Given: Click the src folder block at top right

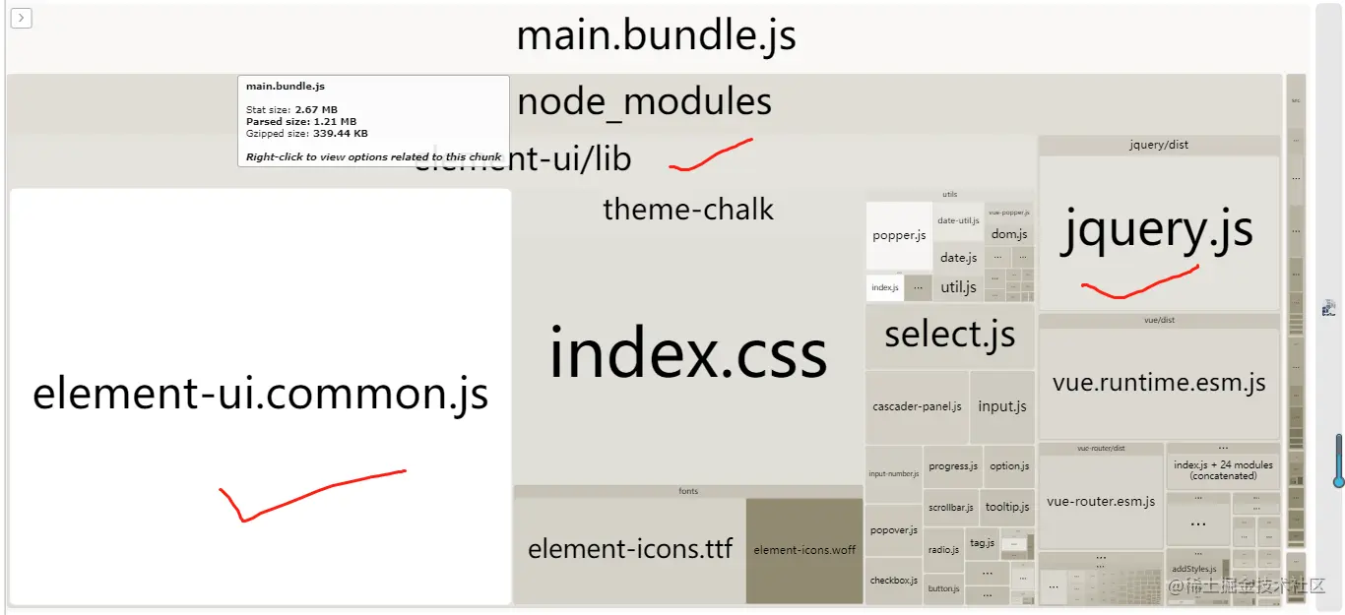Looking at the screenshot, I should tap(1296, 100).
